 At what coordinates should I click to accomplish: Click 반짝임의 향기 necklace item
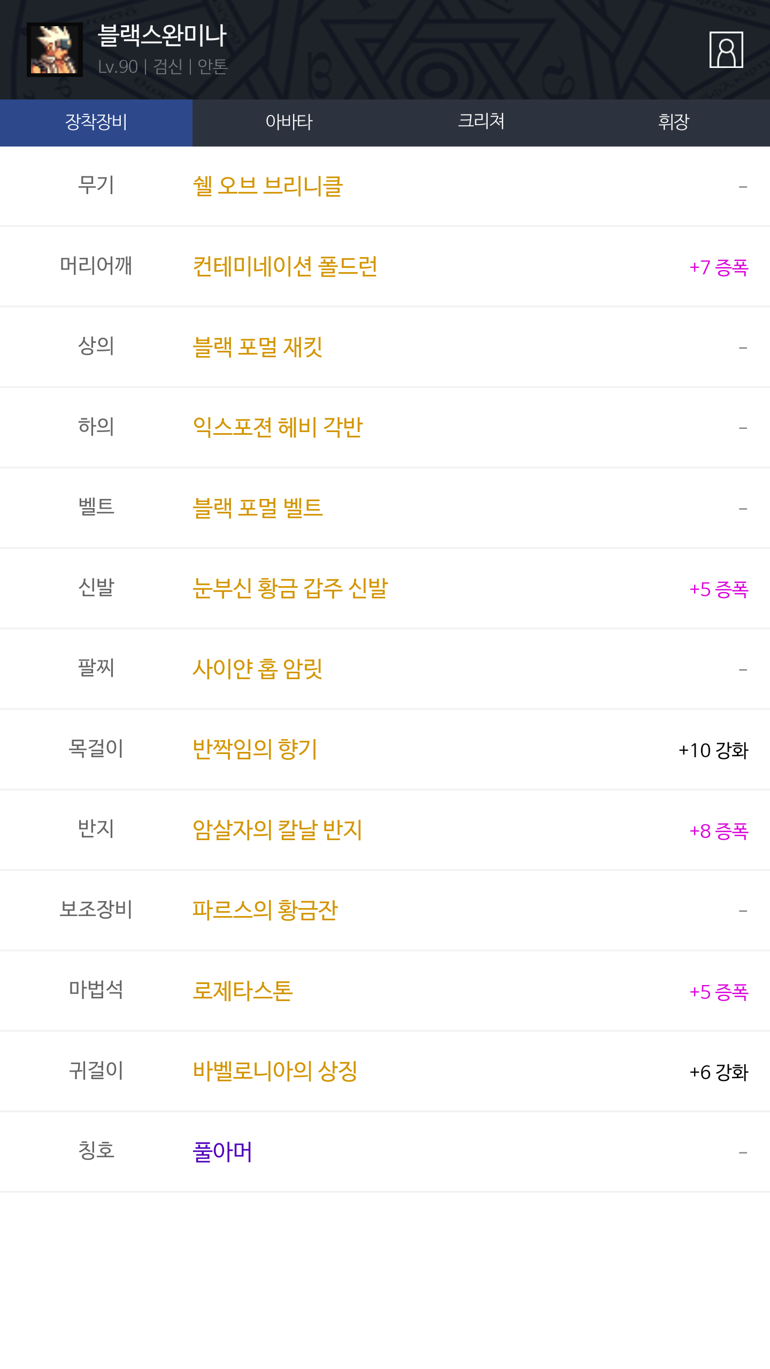(255, 749)
